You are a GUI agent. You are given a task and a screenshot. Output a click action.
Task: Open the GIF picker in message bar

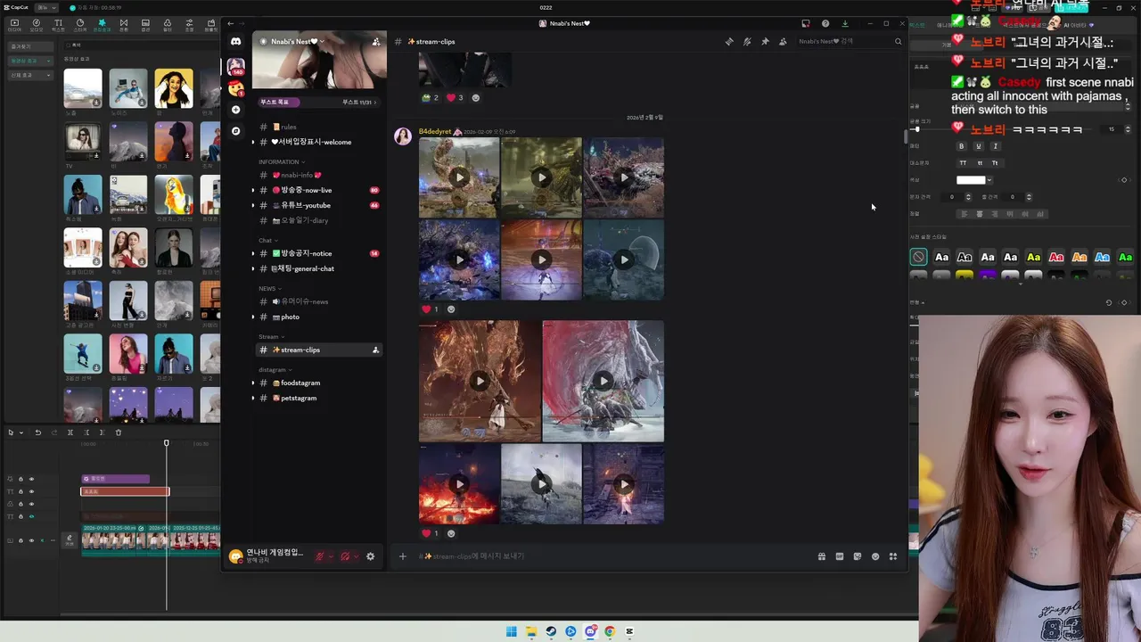tap(839, 556)
